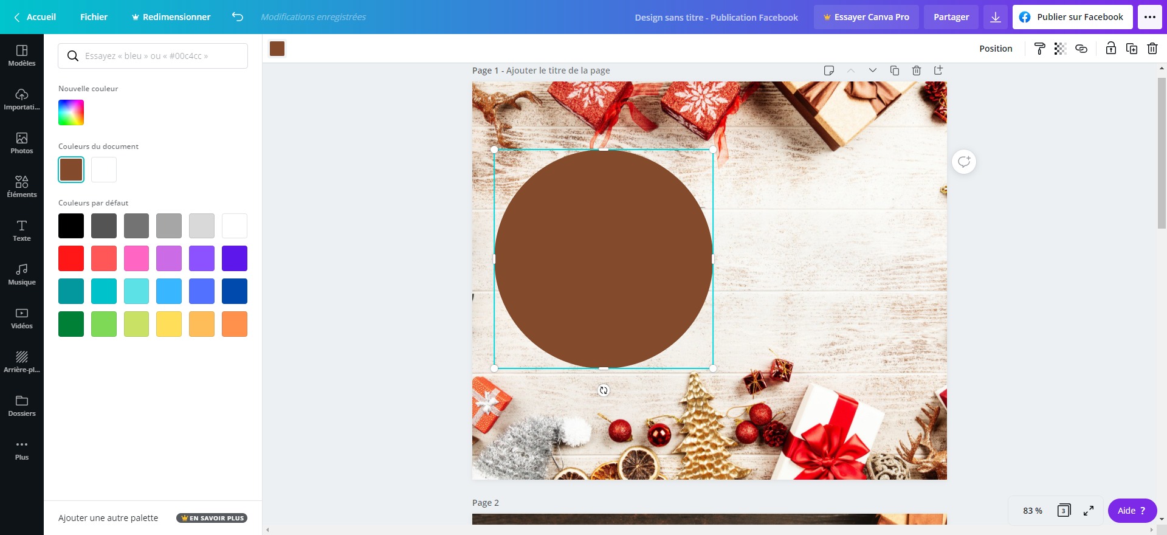Delete selected element with trash icon
The width and height of the screenshot is (1167, 535).
1152,49
